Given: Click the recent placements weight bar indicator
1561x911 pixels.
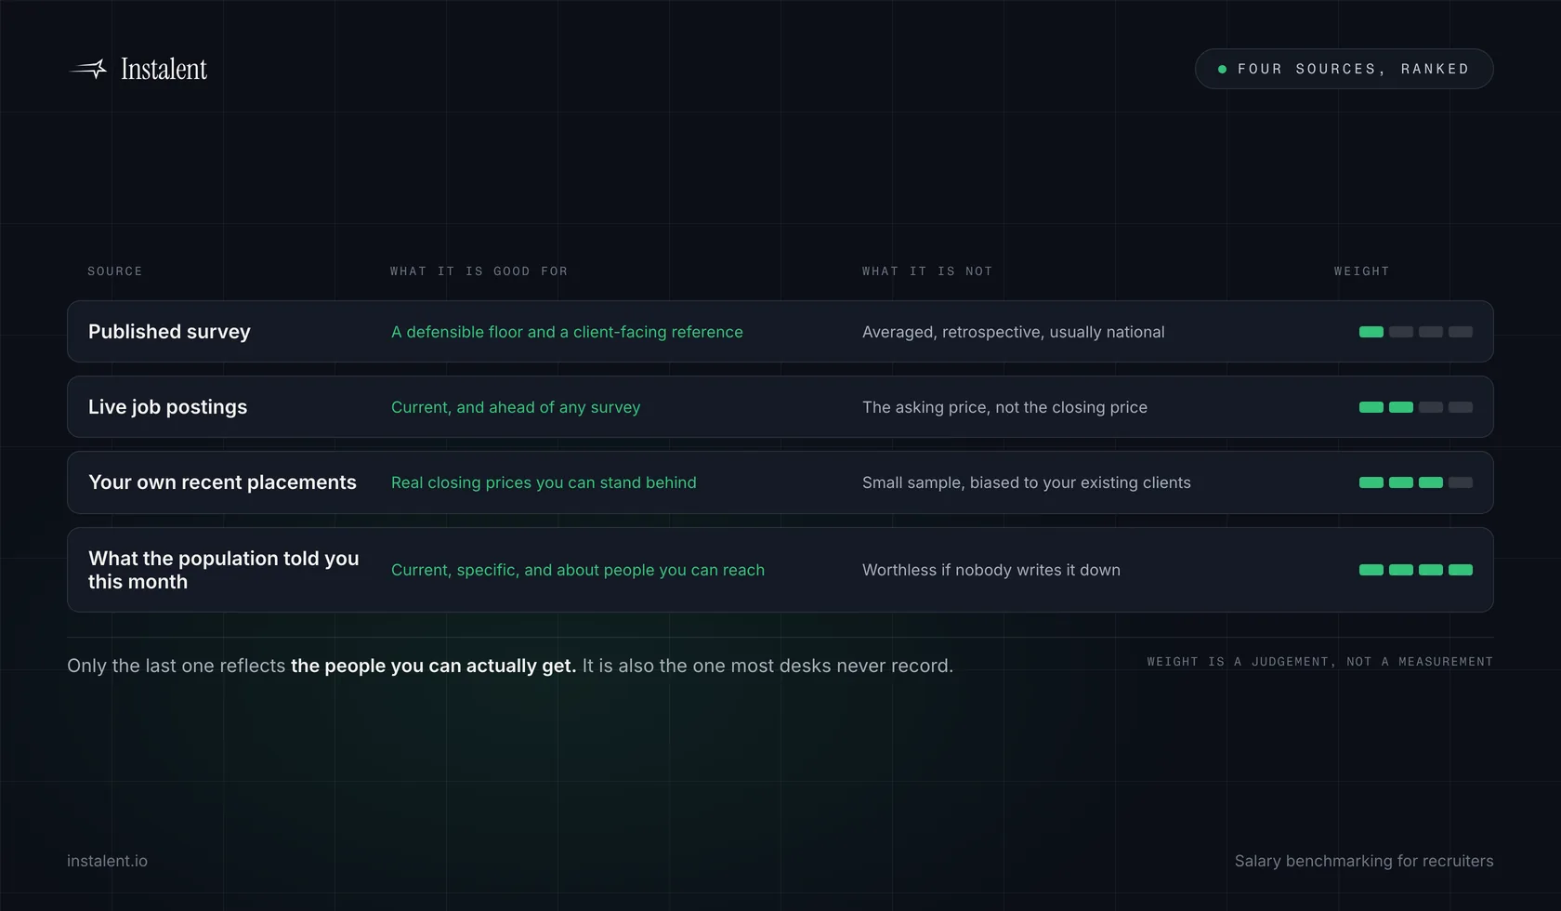Looking at the screenshot, I should coord(1415,482).
